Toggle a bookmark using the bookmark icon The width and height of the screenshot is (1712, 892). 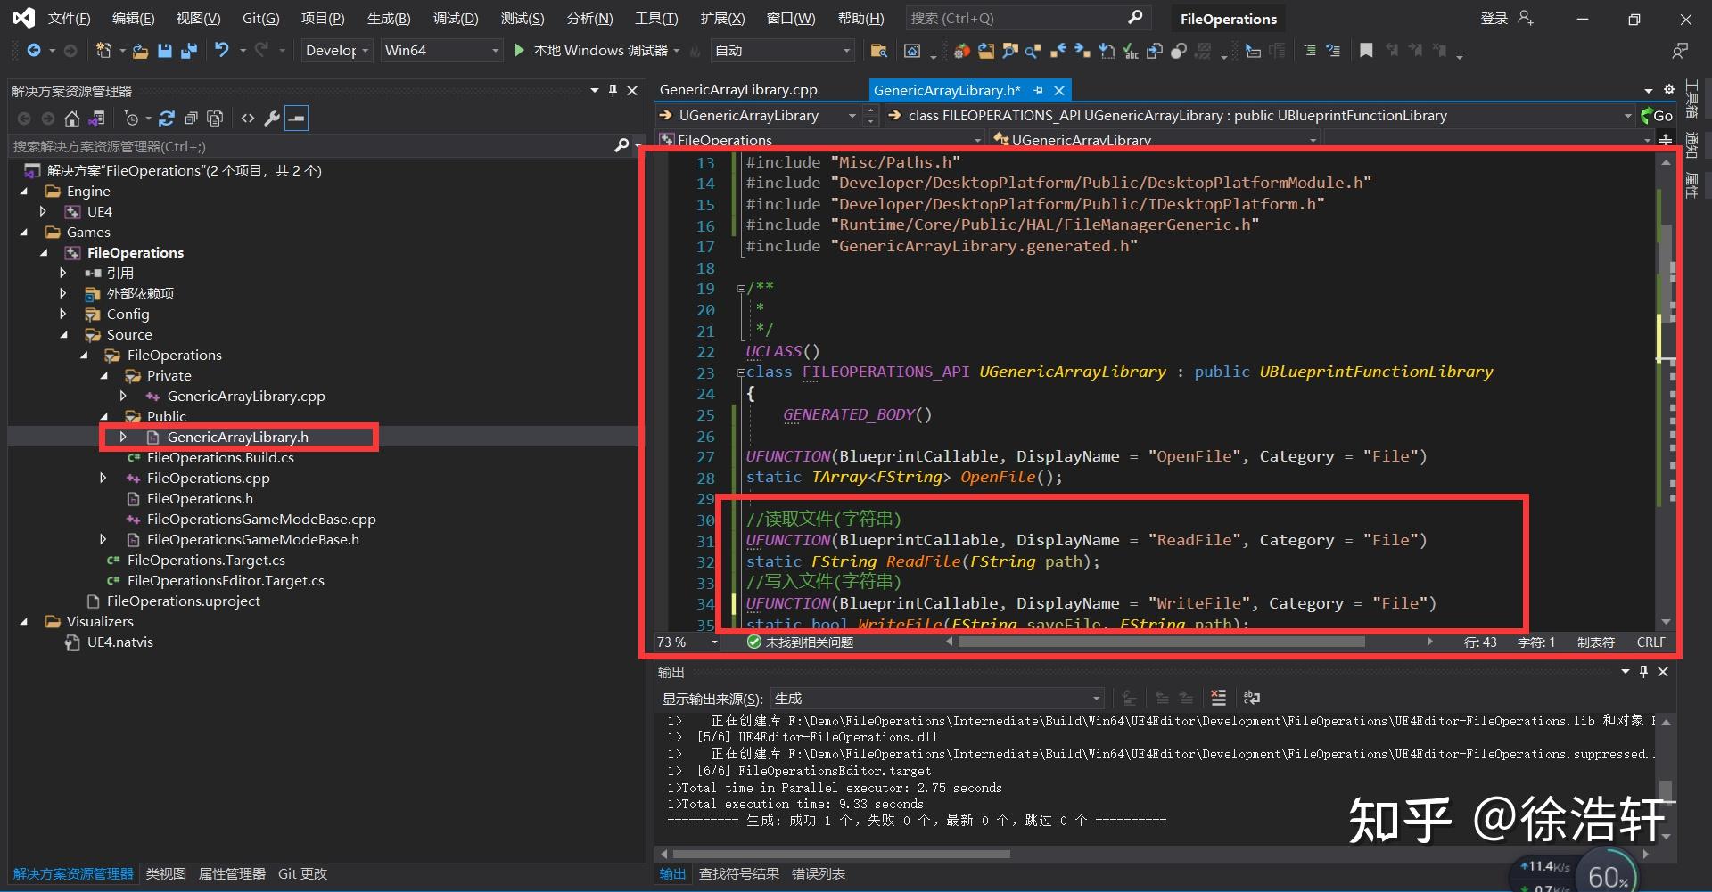tap(1367, 50)
